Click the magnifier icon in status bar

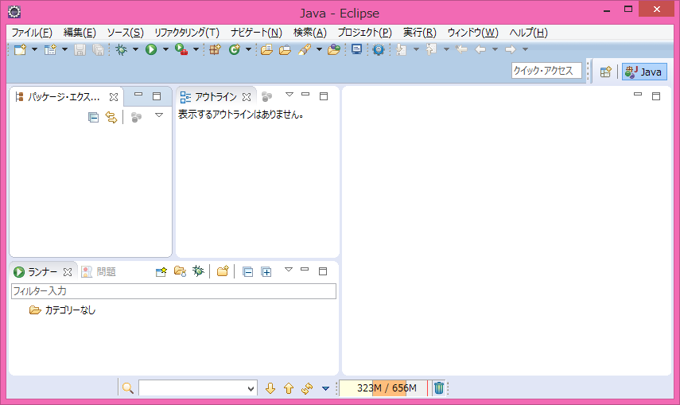click(127, 388)
